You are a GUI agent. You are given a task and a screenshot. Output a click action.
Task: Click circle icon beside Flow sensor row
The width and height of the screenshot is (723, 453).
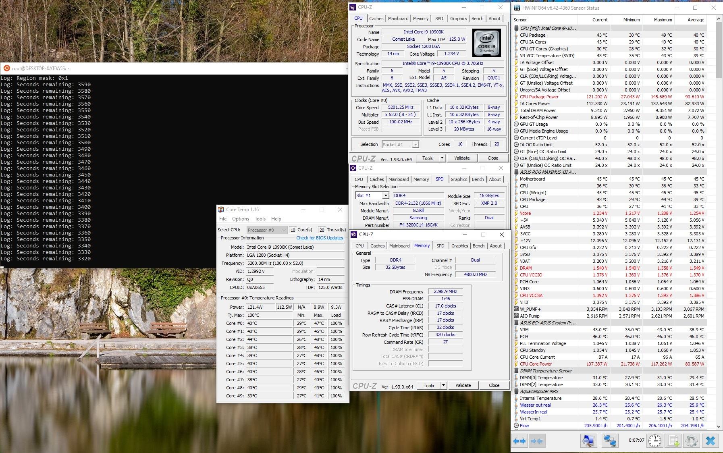pyautogui.click(x=516, y=426)
